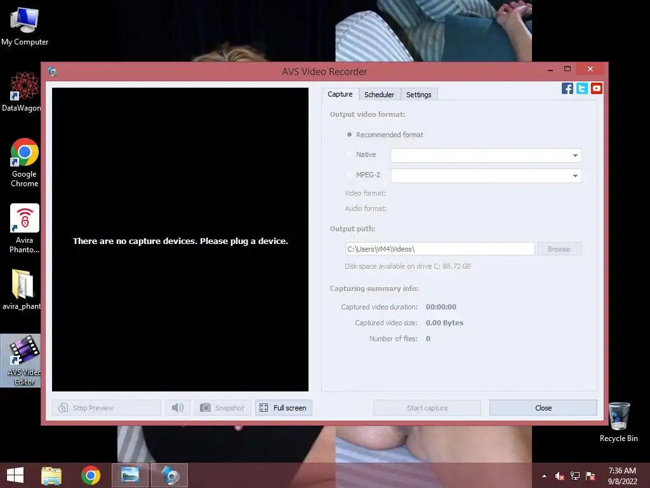
Task: Click the muted volume tray icon
Action: (x=559, y=476)
